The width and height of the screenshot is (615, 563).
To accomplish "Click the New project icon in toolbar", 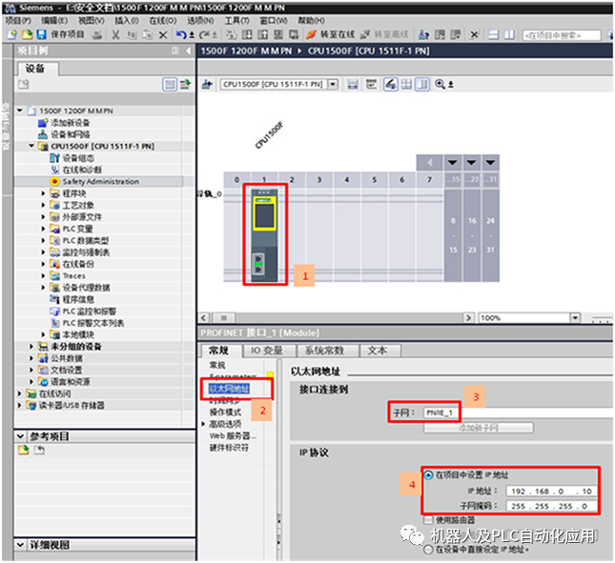I will 11,35.
